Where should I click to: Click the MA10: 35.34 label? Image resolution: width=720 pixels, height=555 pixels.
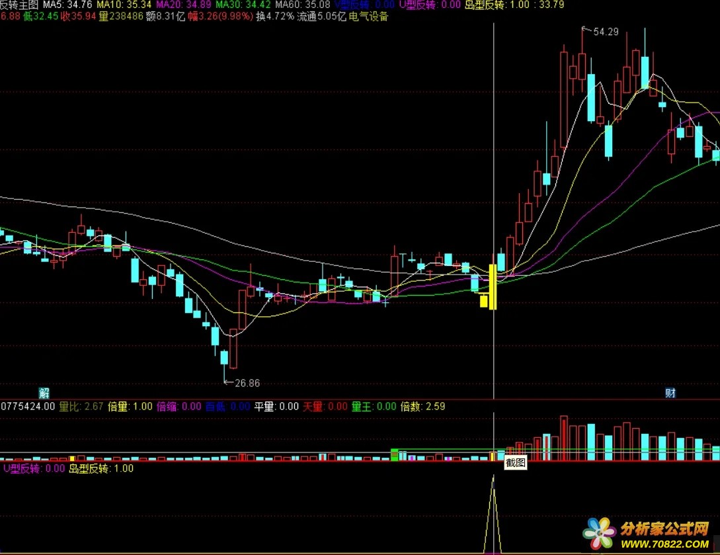click(124, 5)
